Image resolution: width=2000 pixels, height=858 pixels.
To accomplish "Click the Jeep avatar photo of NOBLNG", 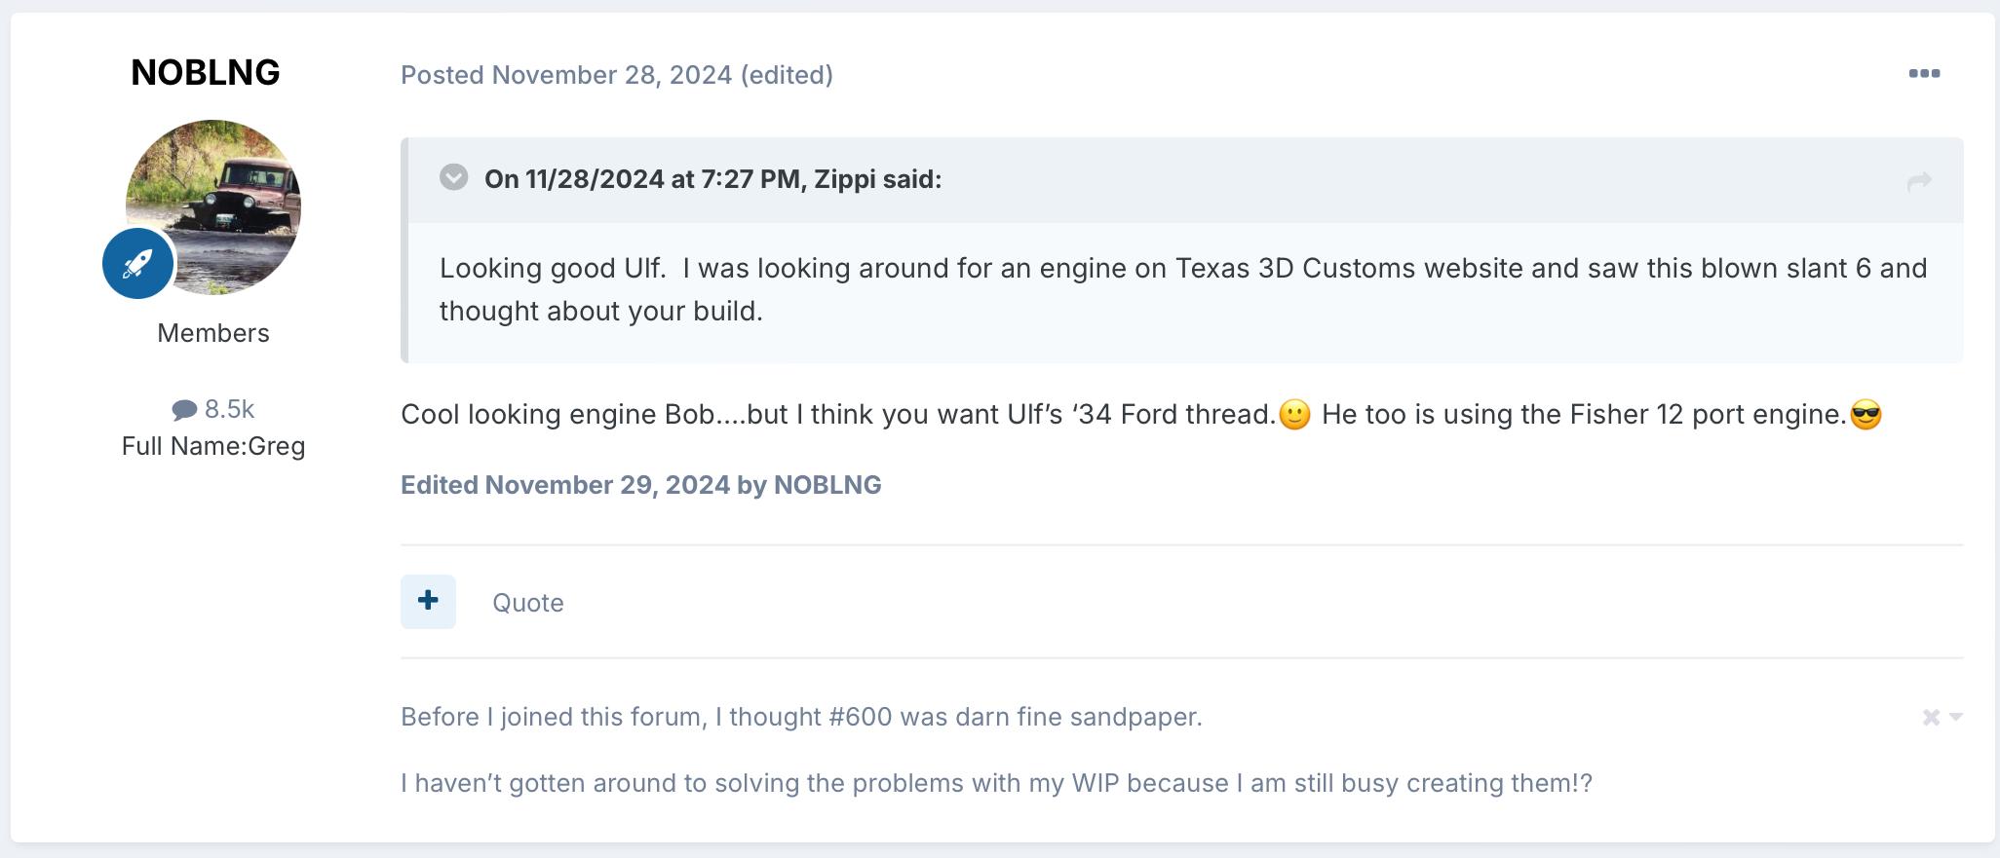I will click(213, 206).
